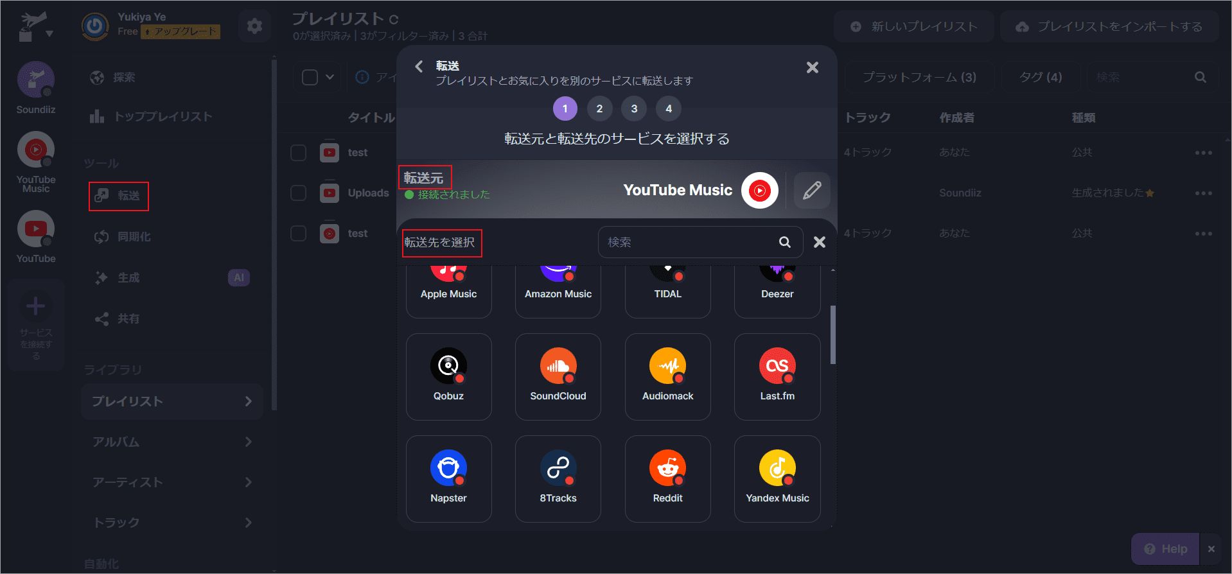Jump to step 2 of the transfer

pos(599,109)
